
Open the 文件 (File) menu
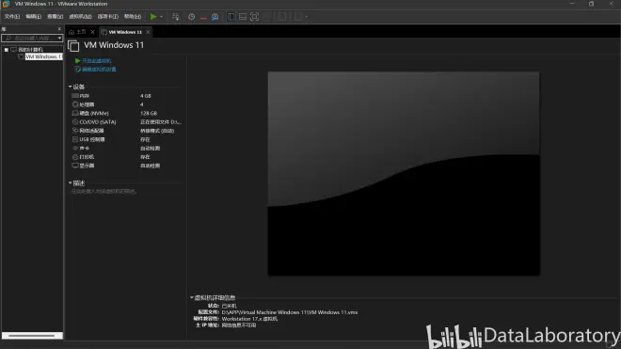(12, 17)
